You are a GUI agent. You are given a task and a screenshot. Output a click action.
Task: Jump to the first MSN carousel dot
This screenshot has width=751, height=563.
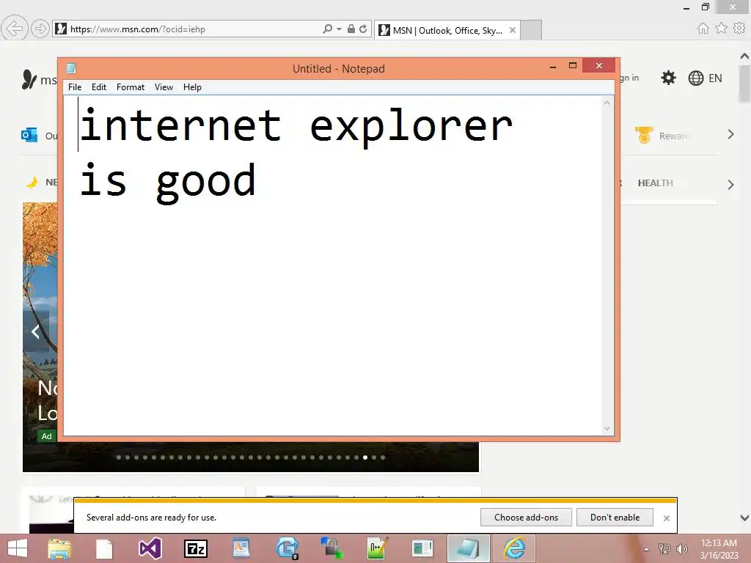[119, 457]
